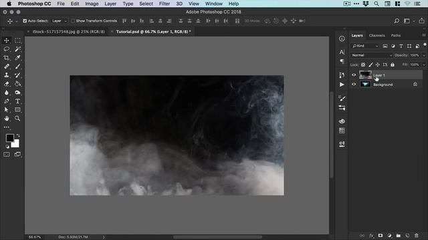
Task: Create a new layer
Action: coord(407,235)
